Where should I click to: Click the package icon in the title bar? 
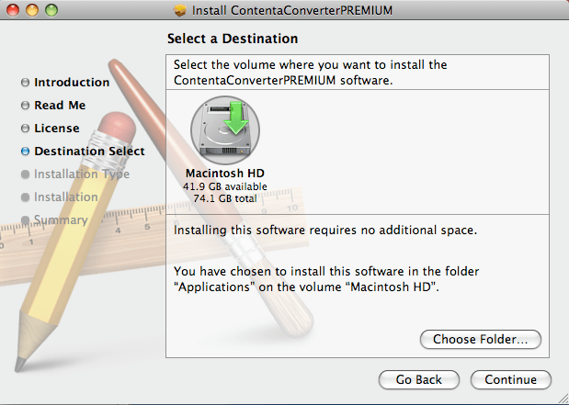pyautogui.click(x=179, y=10)
